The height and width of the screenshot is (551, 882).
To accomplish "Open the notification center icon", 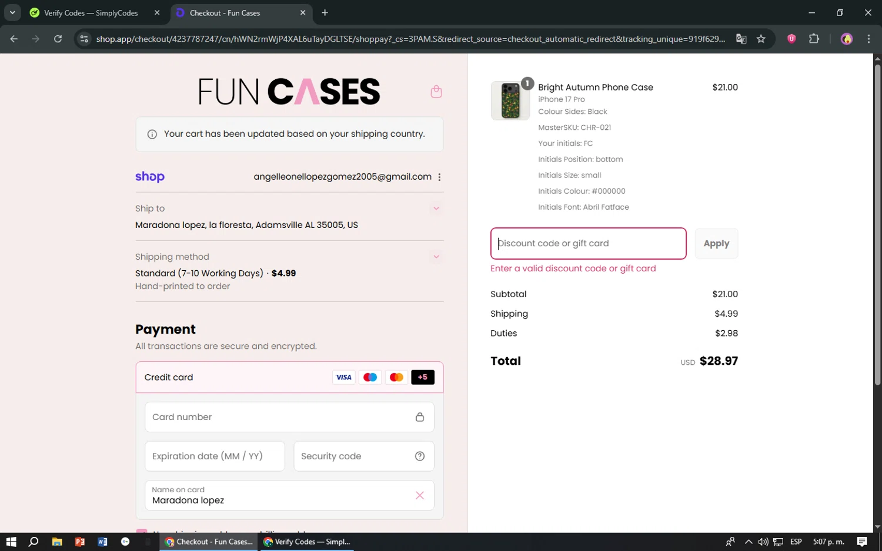I will 862,542.
